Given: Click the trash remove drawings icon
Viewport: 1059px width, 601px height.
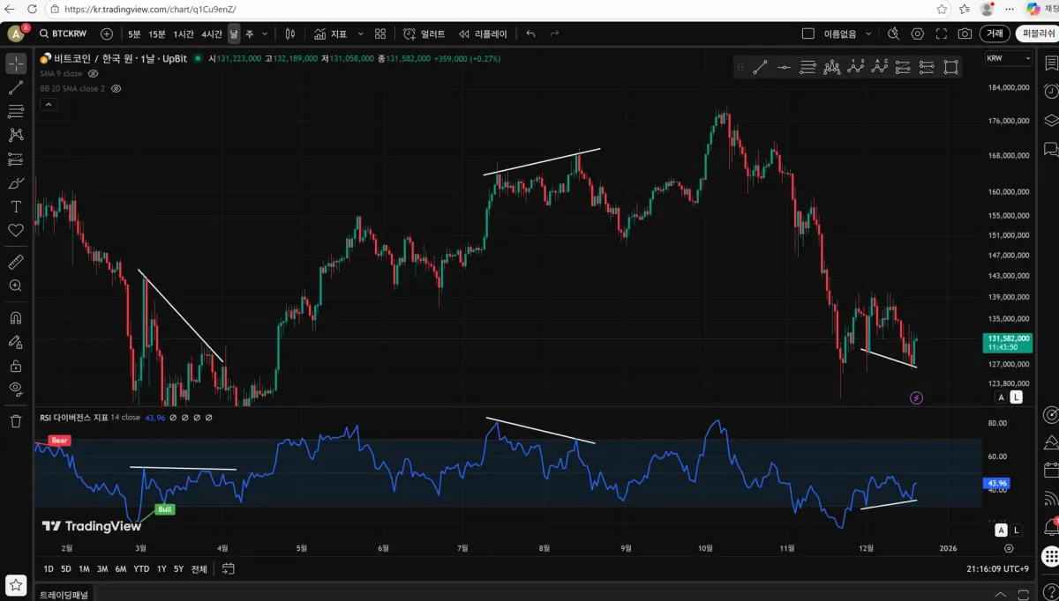Looking at the screenshot, I should pyautogui.click(x=15, y=421).
